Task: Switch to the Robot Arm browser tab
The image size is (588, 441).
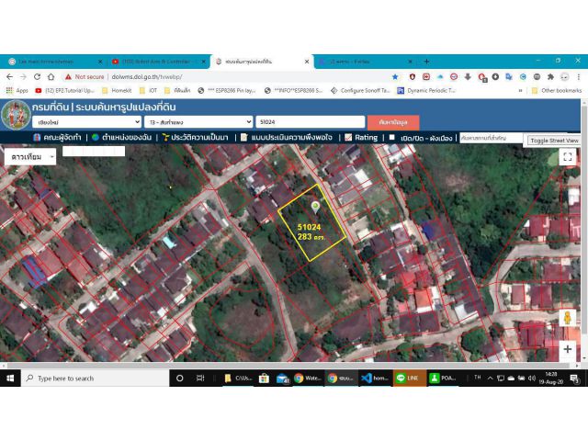Action: click(156, 62)
